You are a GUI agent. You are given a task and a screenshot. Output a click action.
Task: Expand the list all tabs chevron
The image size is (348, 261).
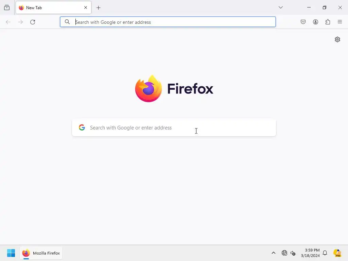tap(280, 7)
